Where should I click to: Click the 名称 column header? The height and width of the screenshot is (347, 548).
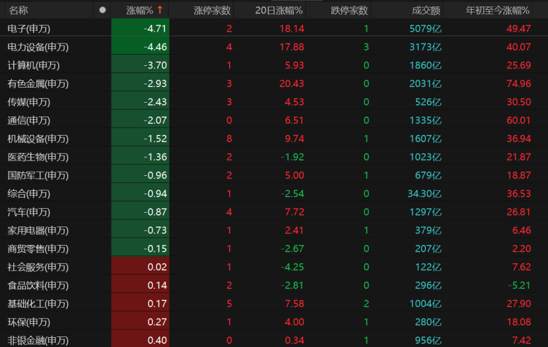[18, 11]
